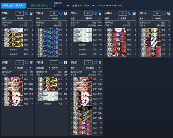Open the 戦闘回数 battle count dropdown
Viewport: 173px width, 138px height.
[61, 6]
